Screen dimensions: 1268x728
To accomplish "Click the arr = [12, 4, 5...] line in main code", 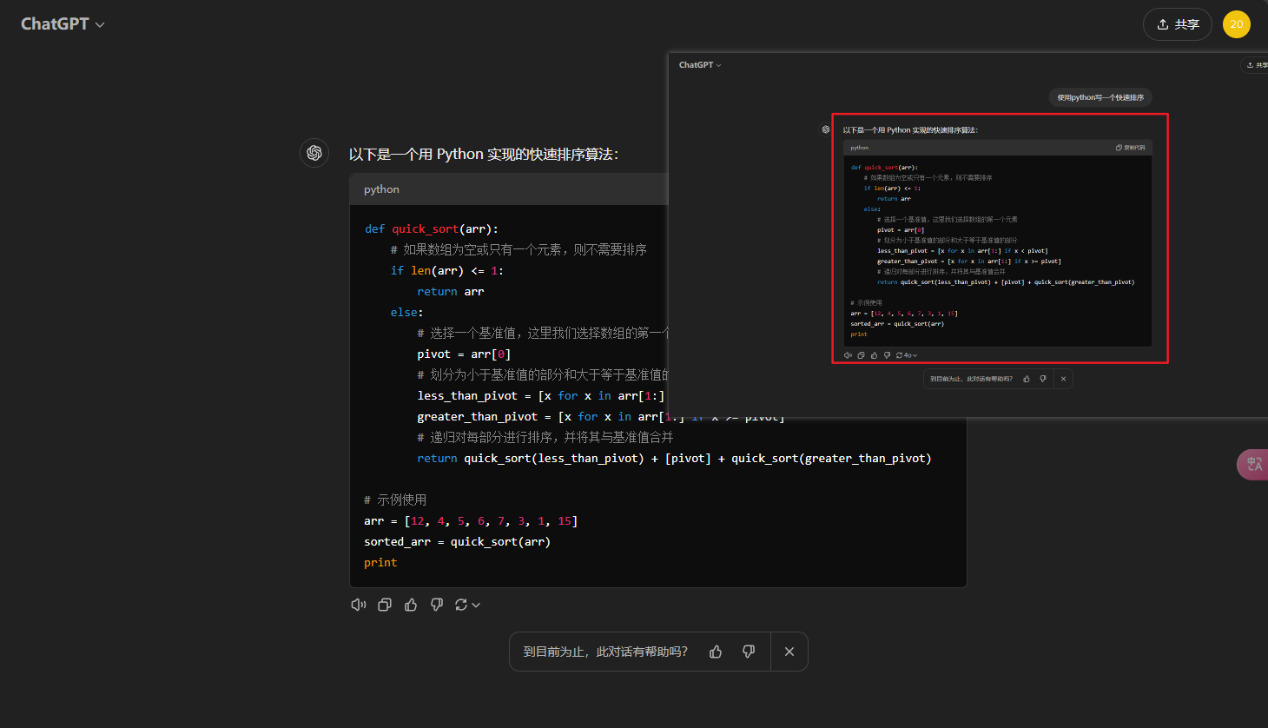I will coord(471,521).
